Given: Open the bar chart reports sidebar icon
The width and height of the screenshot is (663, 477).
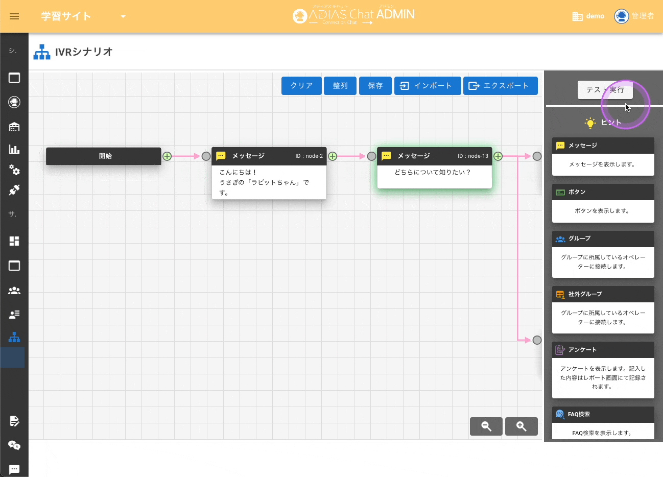Looking at the screenshot, I should [x=14, y=149].
